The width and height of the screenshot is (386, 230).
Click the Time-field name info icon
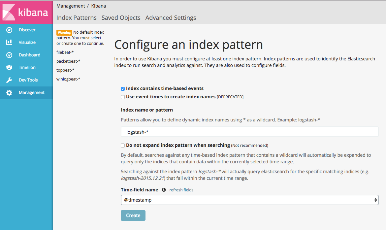pyautogui.click(x=164, y=190)
